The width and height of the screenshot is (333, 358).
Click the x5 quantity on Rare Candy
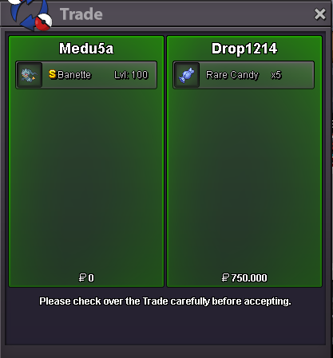point(276,75)
